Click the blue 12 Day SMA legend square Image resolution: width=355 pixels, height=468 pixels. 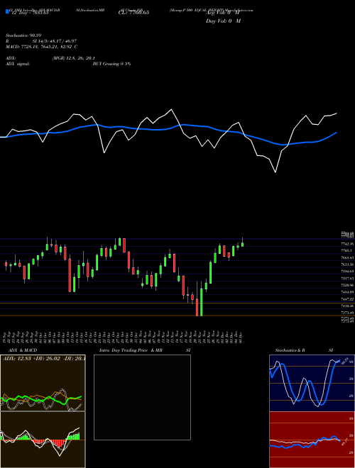8,12
